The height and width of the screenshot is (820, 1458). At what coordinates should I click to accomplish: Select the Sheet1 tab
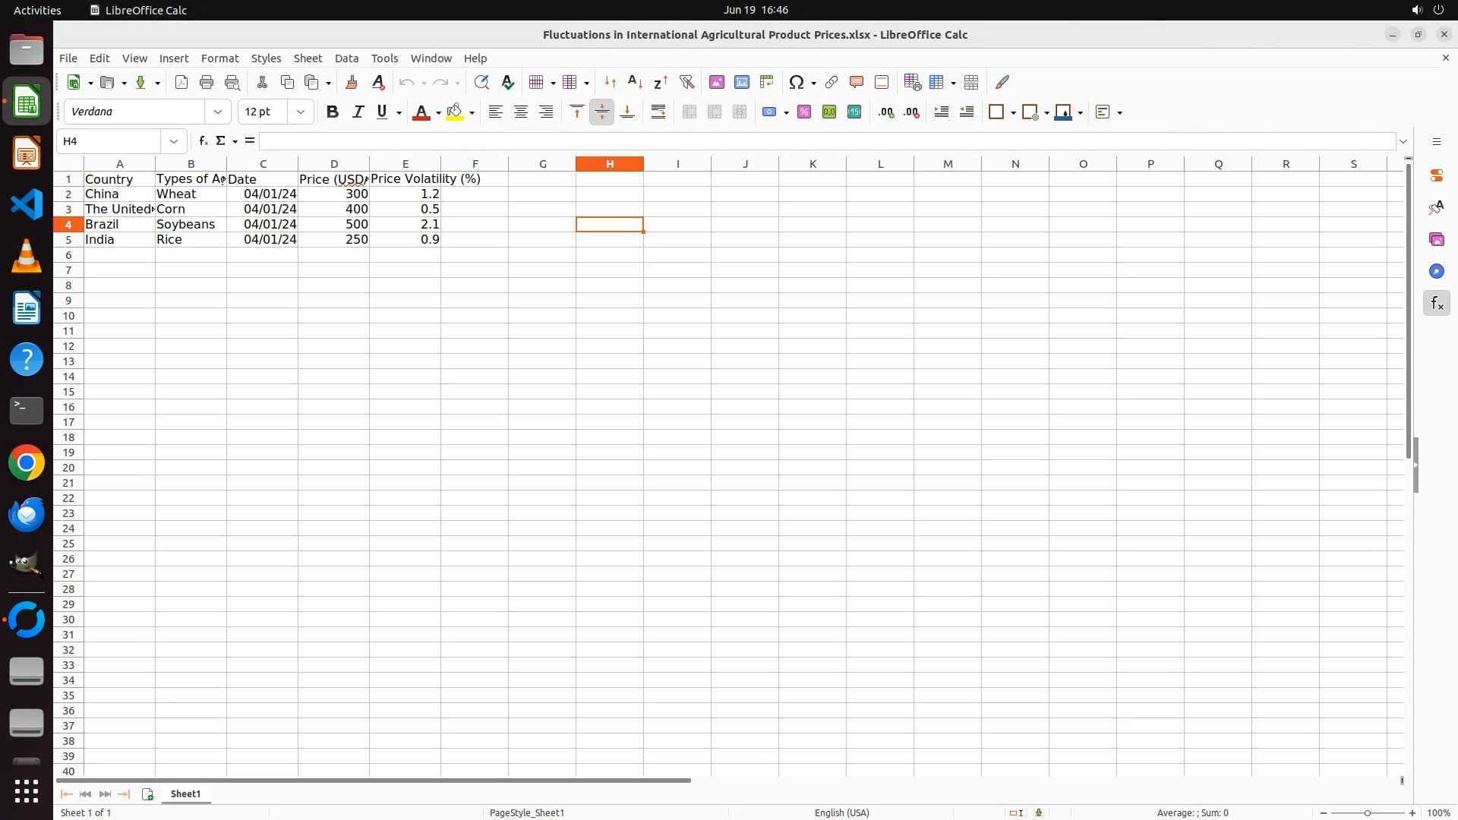click(185, 793)
